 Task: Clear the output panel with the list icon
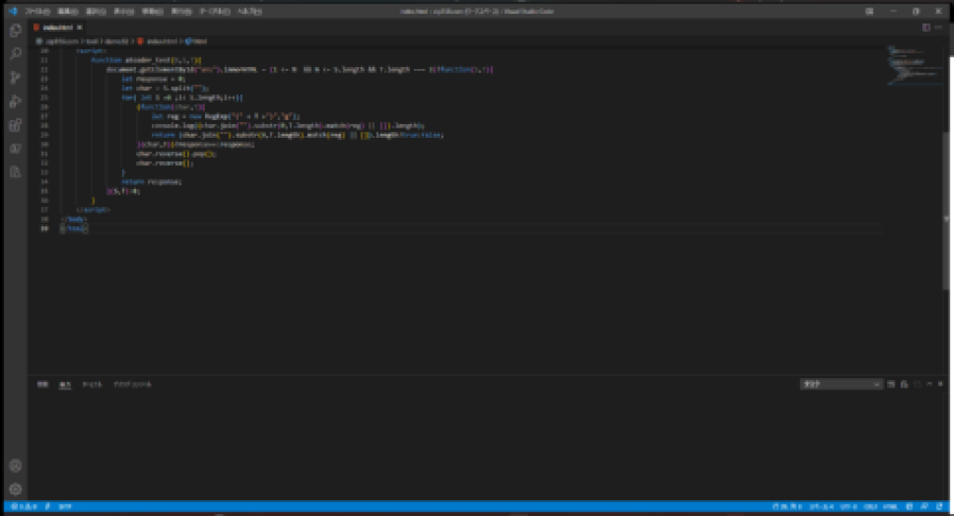[x=892, y=385]
